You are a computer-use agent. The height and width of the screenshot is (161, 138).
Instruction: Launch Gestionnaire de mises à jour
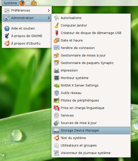[91, 55]
